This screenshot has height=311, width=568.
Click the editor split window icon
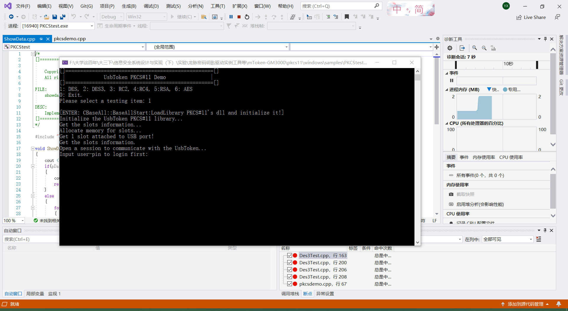pos(437,47)
